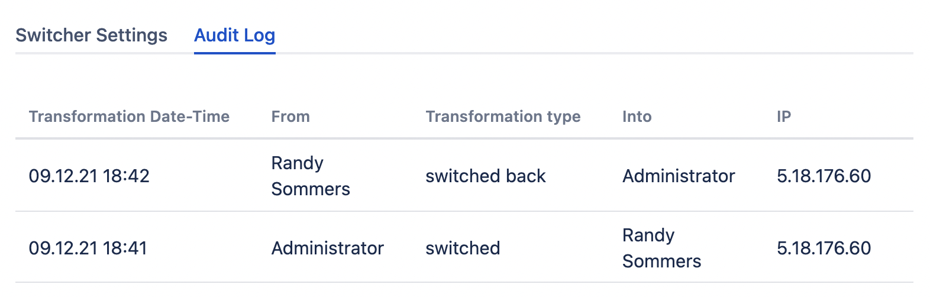This screenshot has height=297, width=930.
Task: Click the blue underline beneath Audit Log
Action: coord(234,53)
